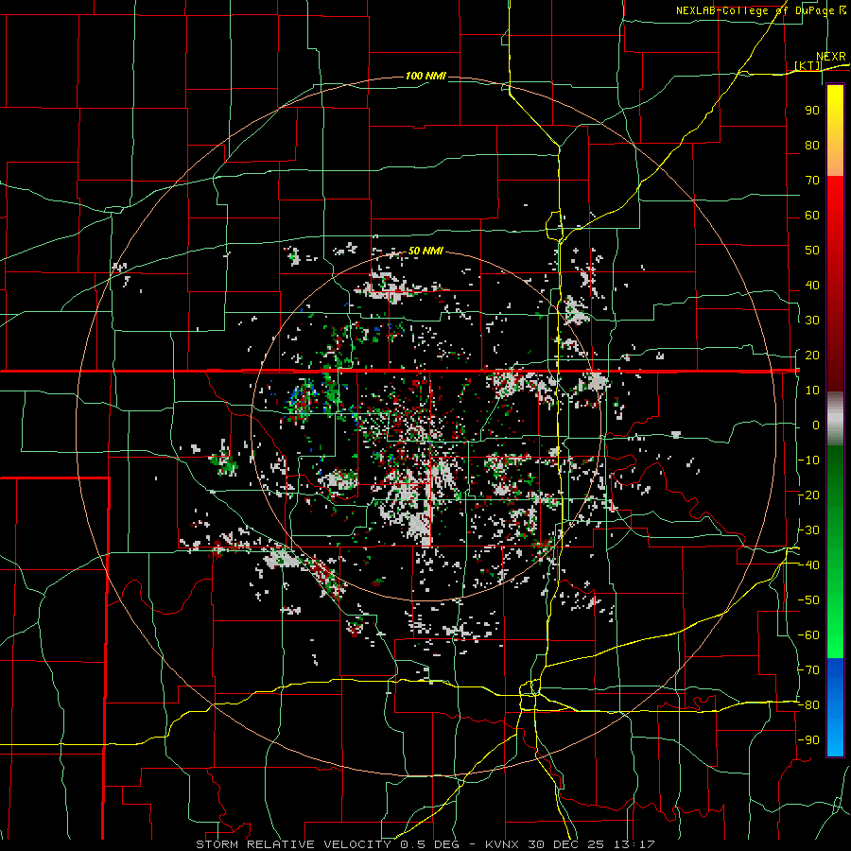Screen dimensions: 851x851
Task: Click the -10 knots scale label
Action: pos(808,460)
